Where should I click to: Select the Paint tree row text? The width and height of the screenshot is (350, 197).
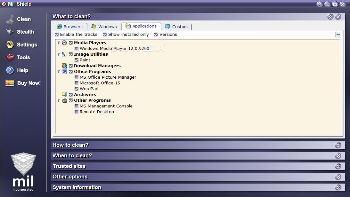click(85, 60)
